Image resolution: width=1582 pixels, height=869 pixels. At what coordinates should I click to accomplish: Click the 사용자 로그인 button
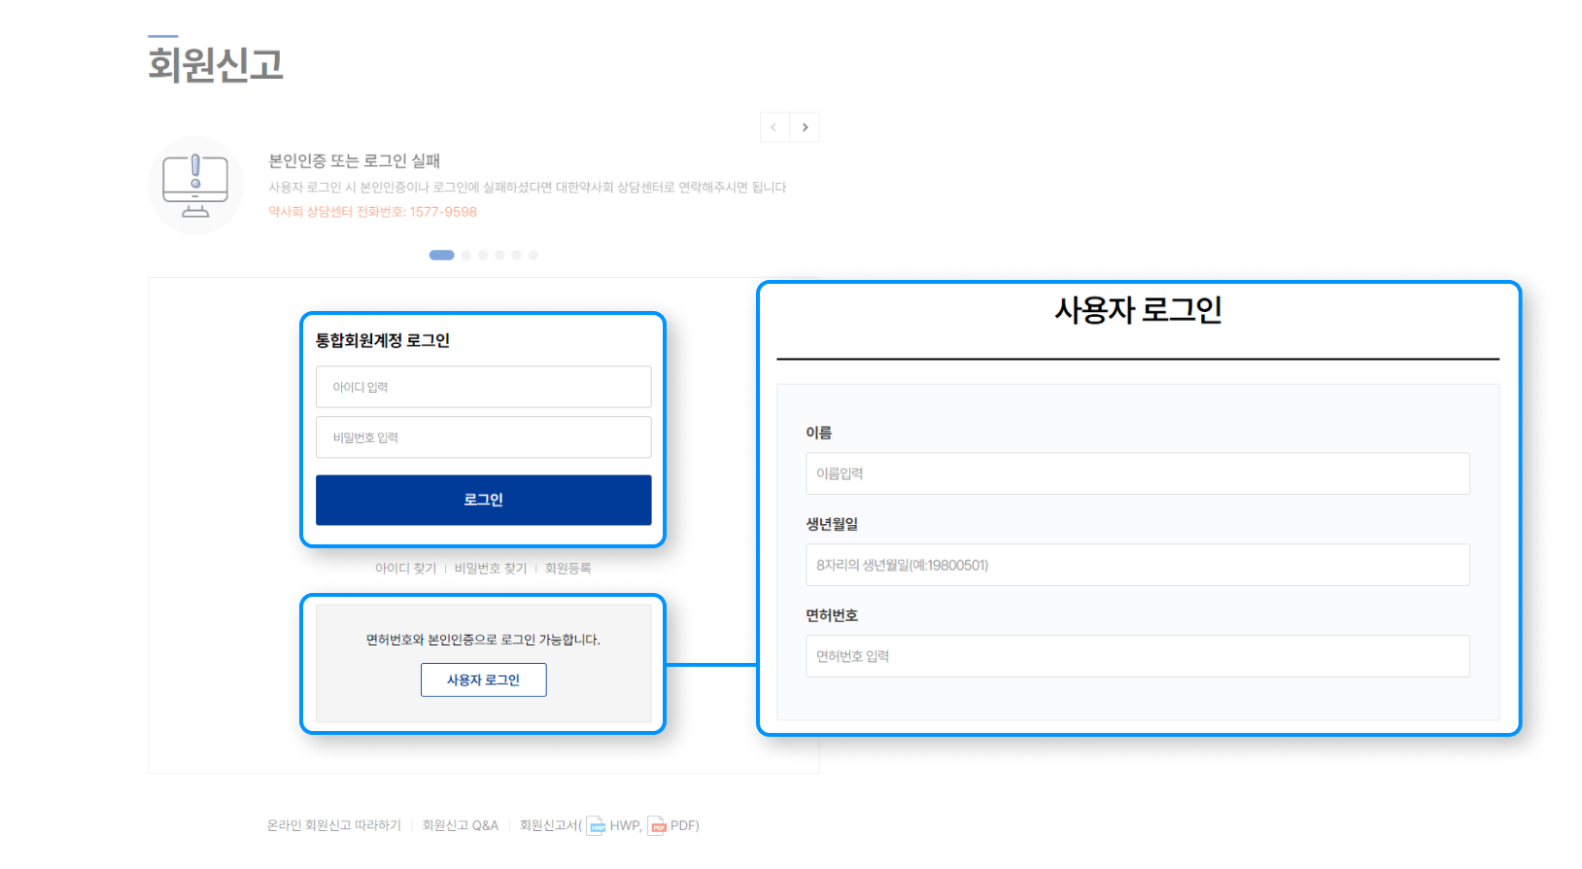point(483,679)
